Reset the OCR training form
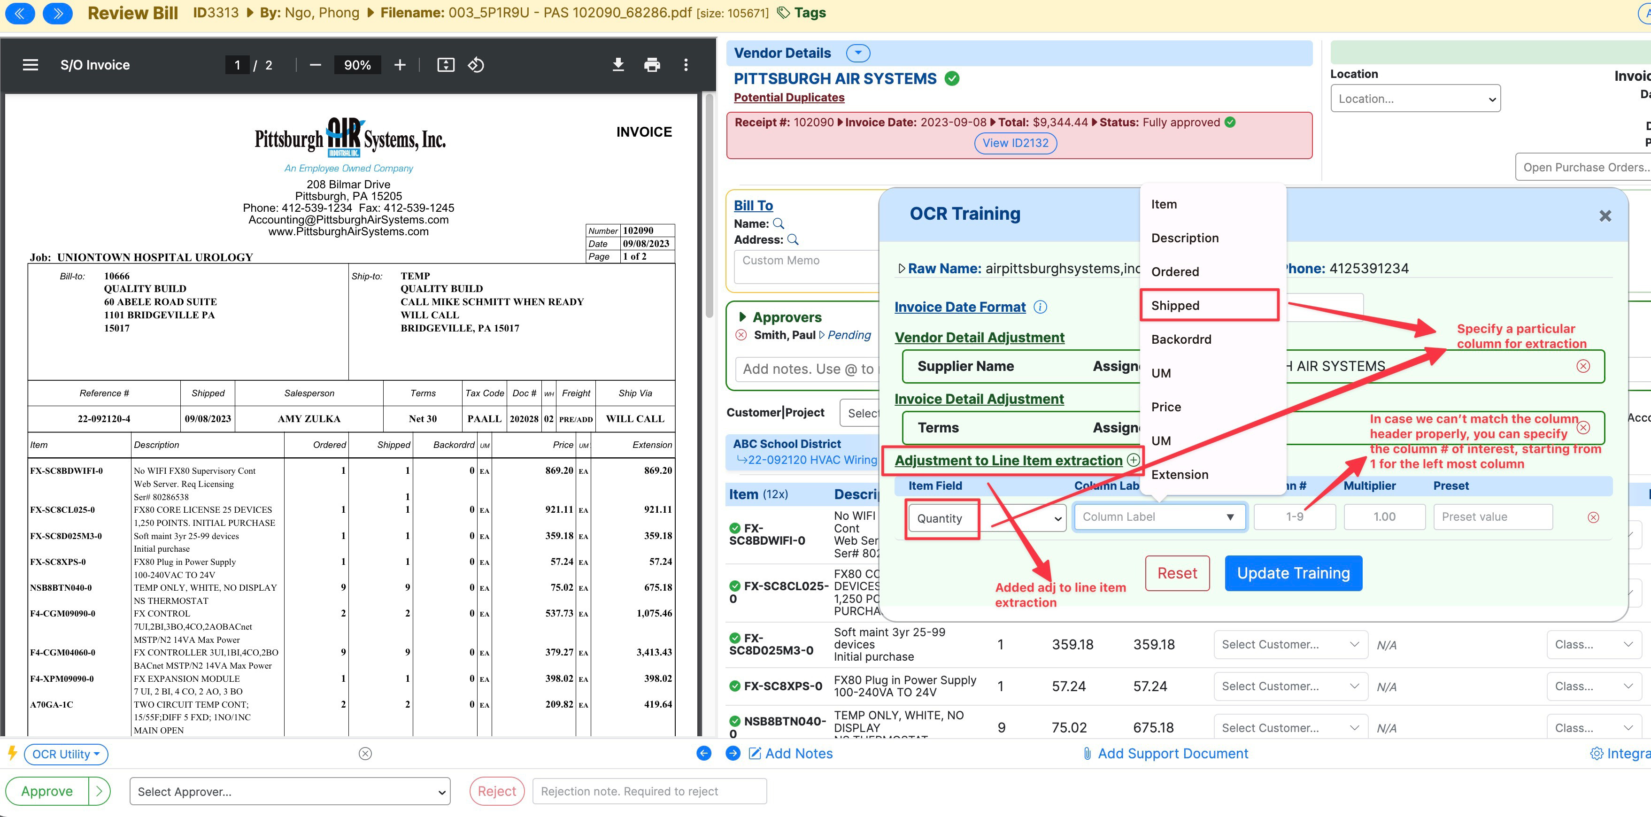This screenshot has height=817, width=1651. 1177,573
